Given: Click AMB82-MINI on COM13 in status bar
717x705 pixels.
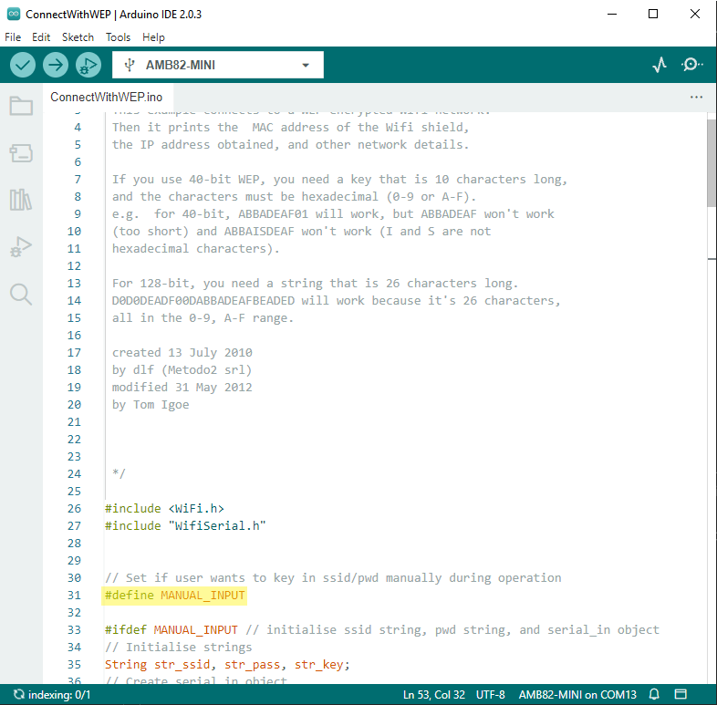Looking at the screenshot, I should (x=577, y=694).
